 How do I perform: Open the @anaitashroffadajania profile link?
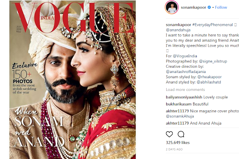click(186, 71)
